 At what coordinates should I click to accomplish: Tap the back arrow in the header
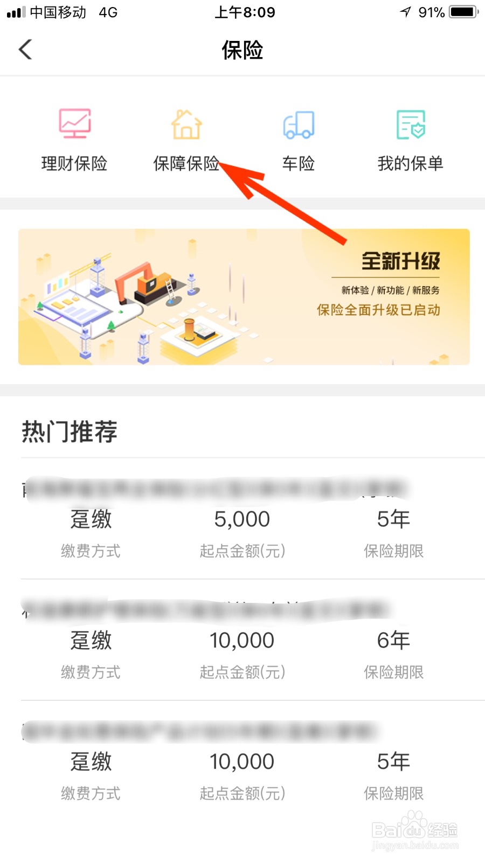(25, 50)
